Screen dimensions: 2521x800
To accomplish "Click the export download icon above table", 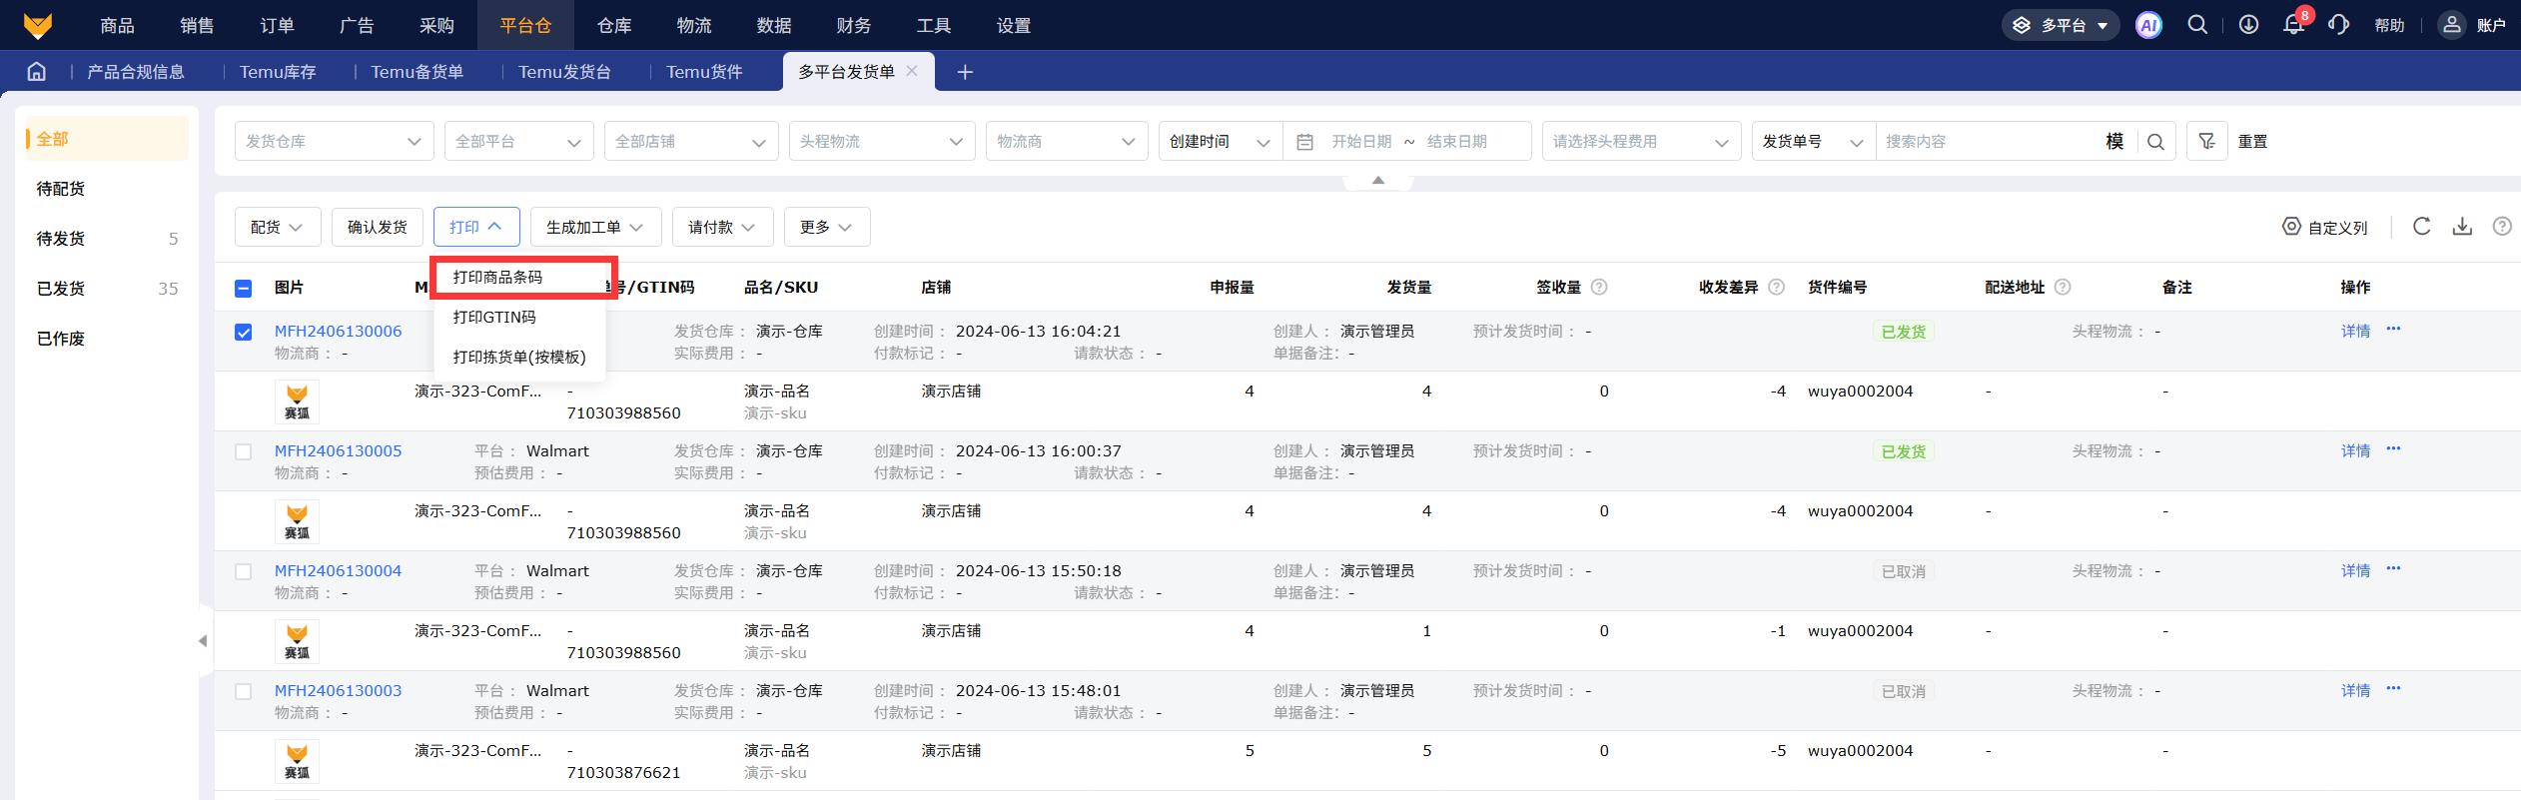I will coord(2462,227).
